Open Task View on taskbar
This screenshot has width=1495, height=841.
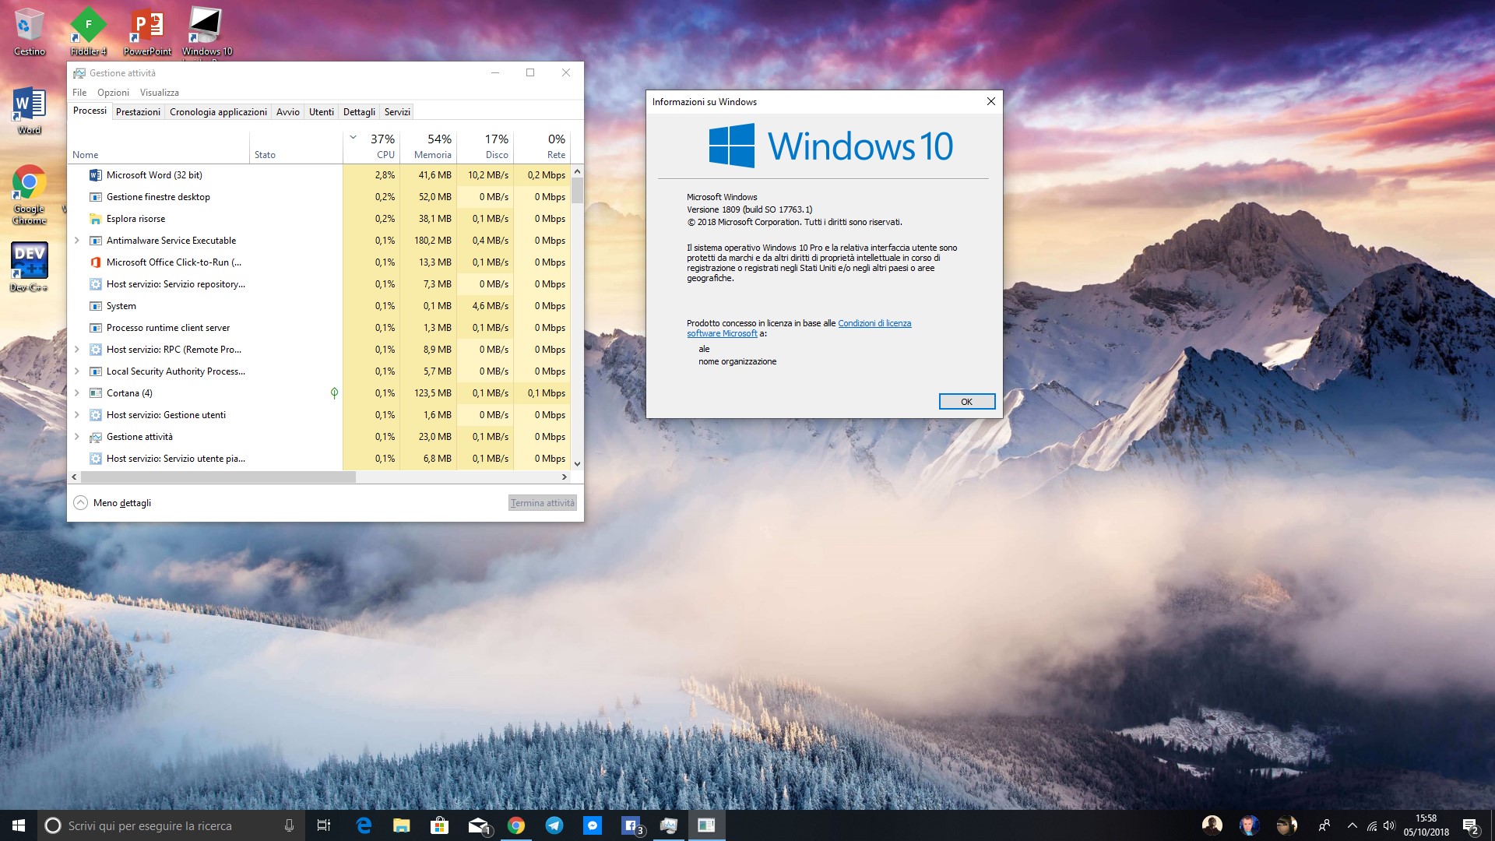324,825
